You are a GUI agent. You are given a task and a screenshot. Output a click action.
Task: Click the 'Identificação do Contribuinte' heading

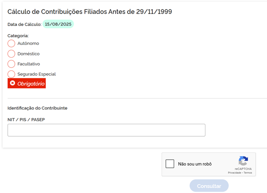[x=37, y=108]
